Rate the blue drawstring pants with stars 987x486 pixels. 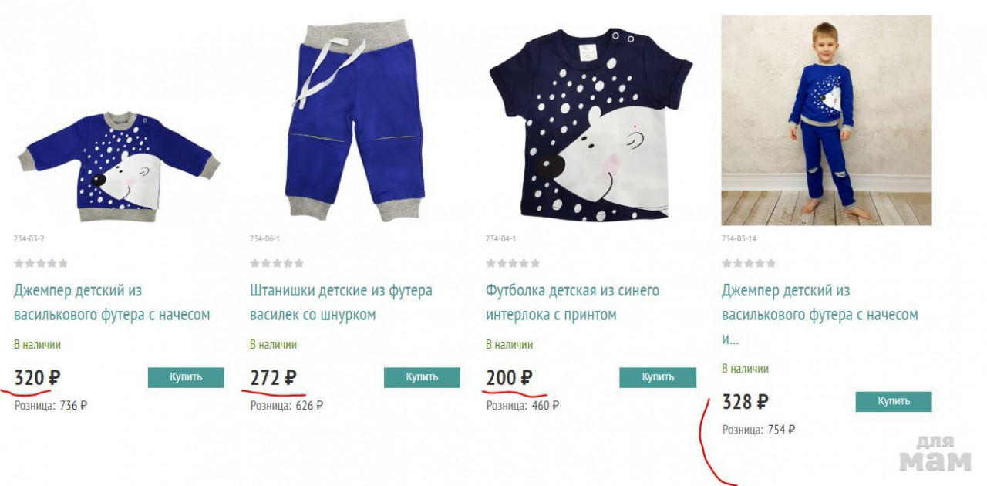click(277, 263)
